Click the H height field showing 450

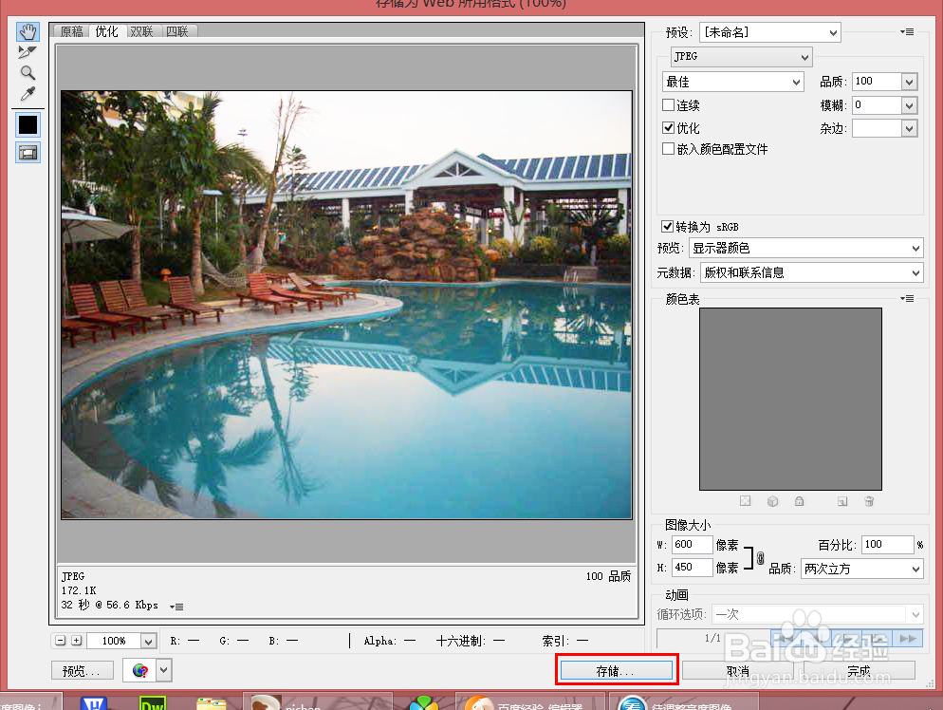[x=693, y=568]
